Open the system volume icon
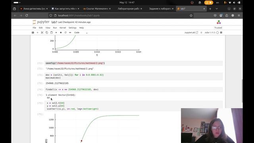The height and width of the screenshot is (143, 254). coord(234,3)
